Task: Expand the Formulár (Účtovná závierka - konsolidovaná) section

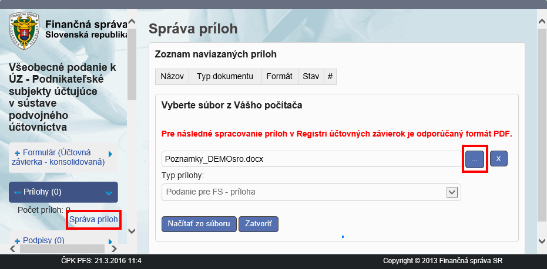Action: (63, 157)
